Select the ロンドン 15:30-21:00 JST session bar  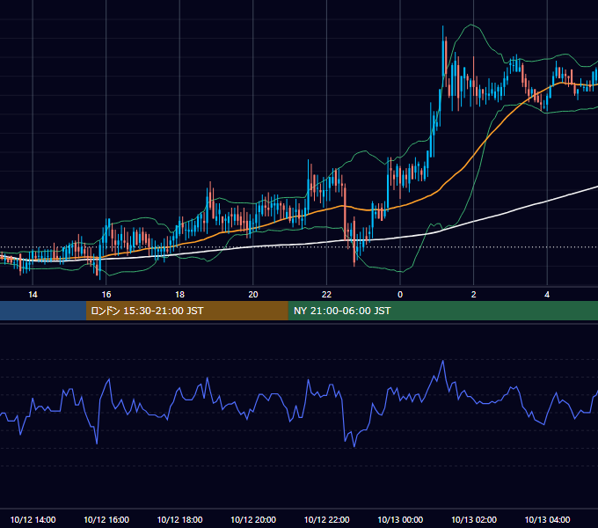coord(186,311)
